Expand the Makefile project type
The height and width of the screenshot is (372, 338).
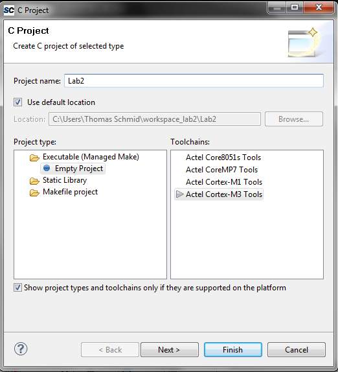[x=70, y=192]
